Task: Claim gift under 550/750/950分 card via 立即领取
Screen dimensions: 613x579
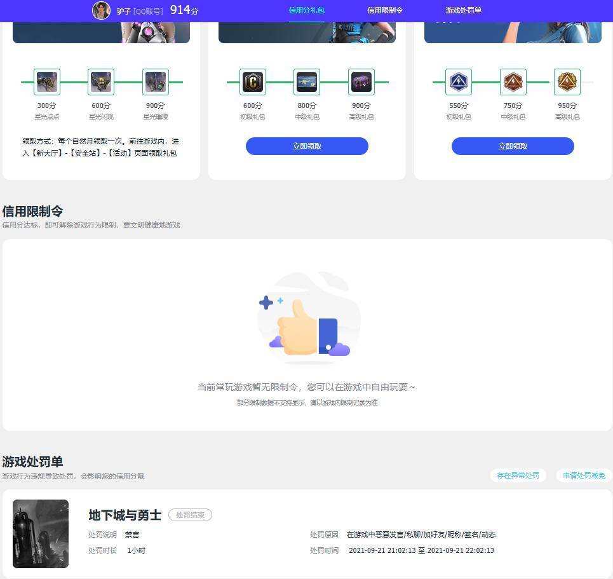Action: click(513, 146)
